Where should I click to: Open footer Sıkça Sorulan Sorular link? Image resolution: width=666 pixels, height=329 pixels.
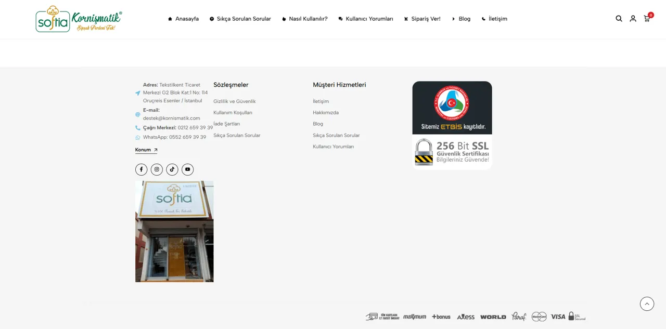tap(237, 136)
